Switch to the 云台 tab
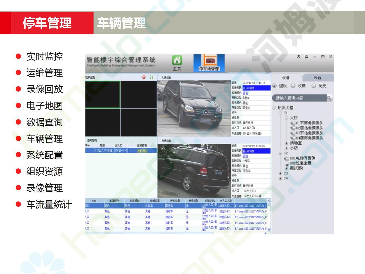 point(317,78)
